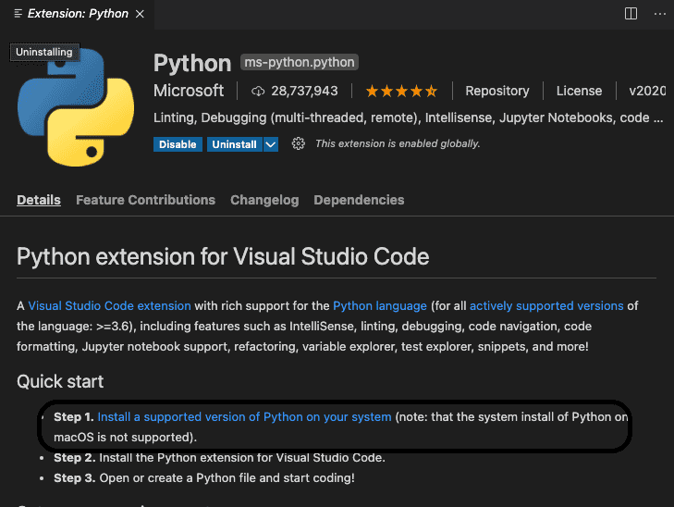674x507 pixels.
Task: Open the Python language link
Action: [380, 305]
